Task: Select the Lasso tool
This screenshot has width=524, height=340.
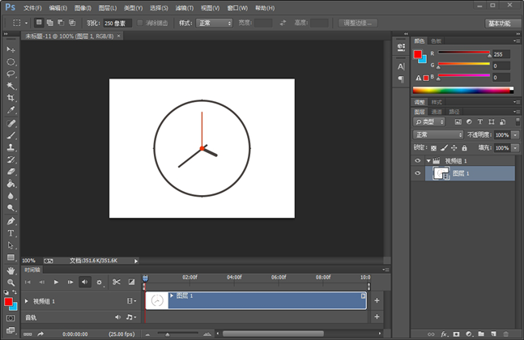Action: [11, 74]
